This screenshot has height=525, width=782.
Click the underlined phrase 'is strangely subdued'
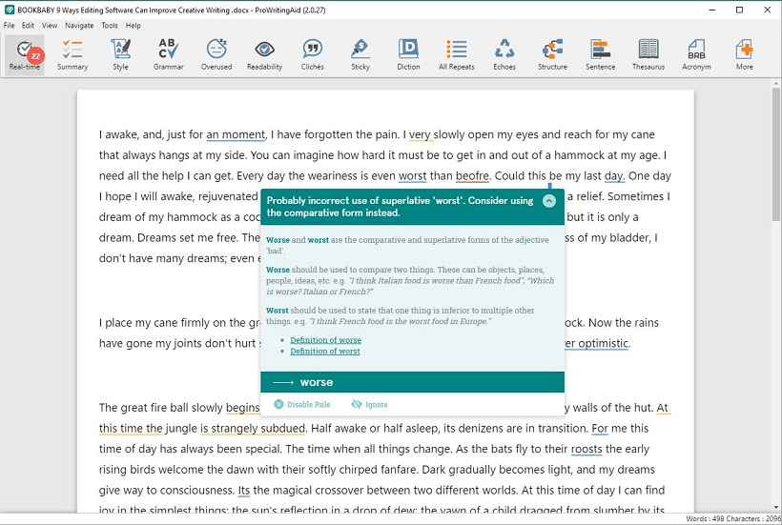[253, 429]
